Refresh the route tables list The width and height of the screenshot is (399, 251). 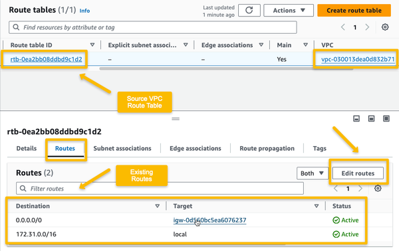point(249,11)
